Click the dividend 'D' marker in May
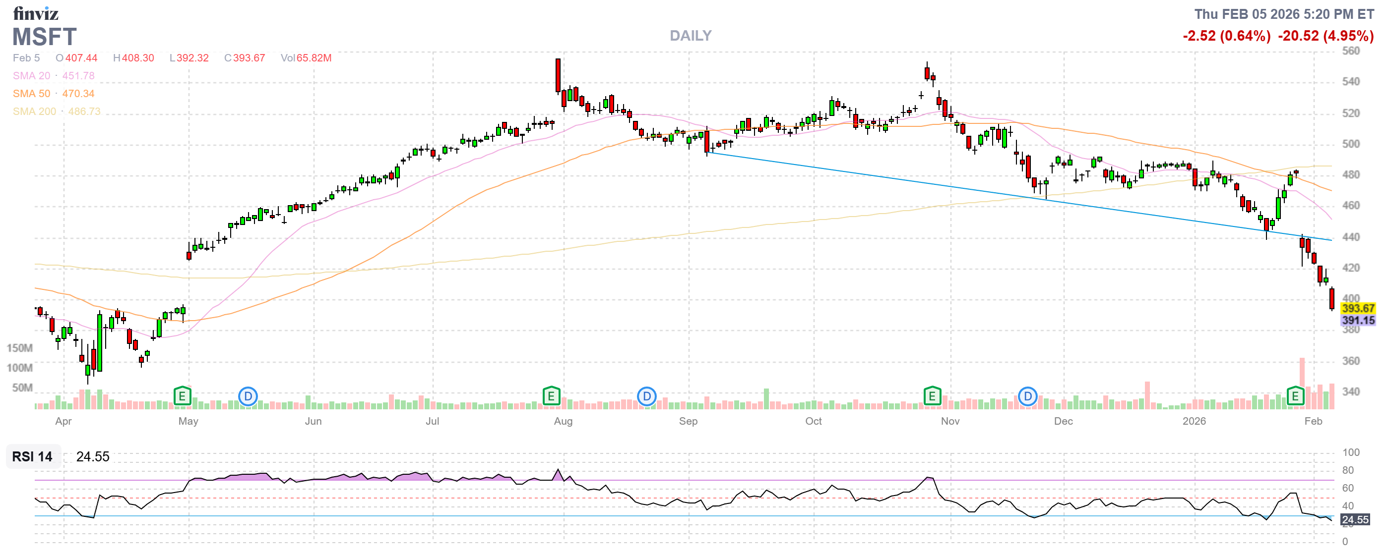This screenshot has height=557, width=1387. tap(248, 397)
